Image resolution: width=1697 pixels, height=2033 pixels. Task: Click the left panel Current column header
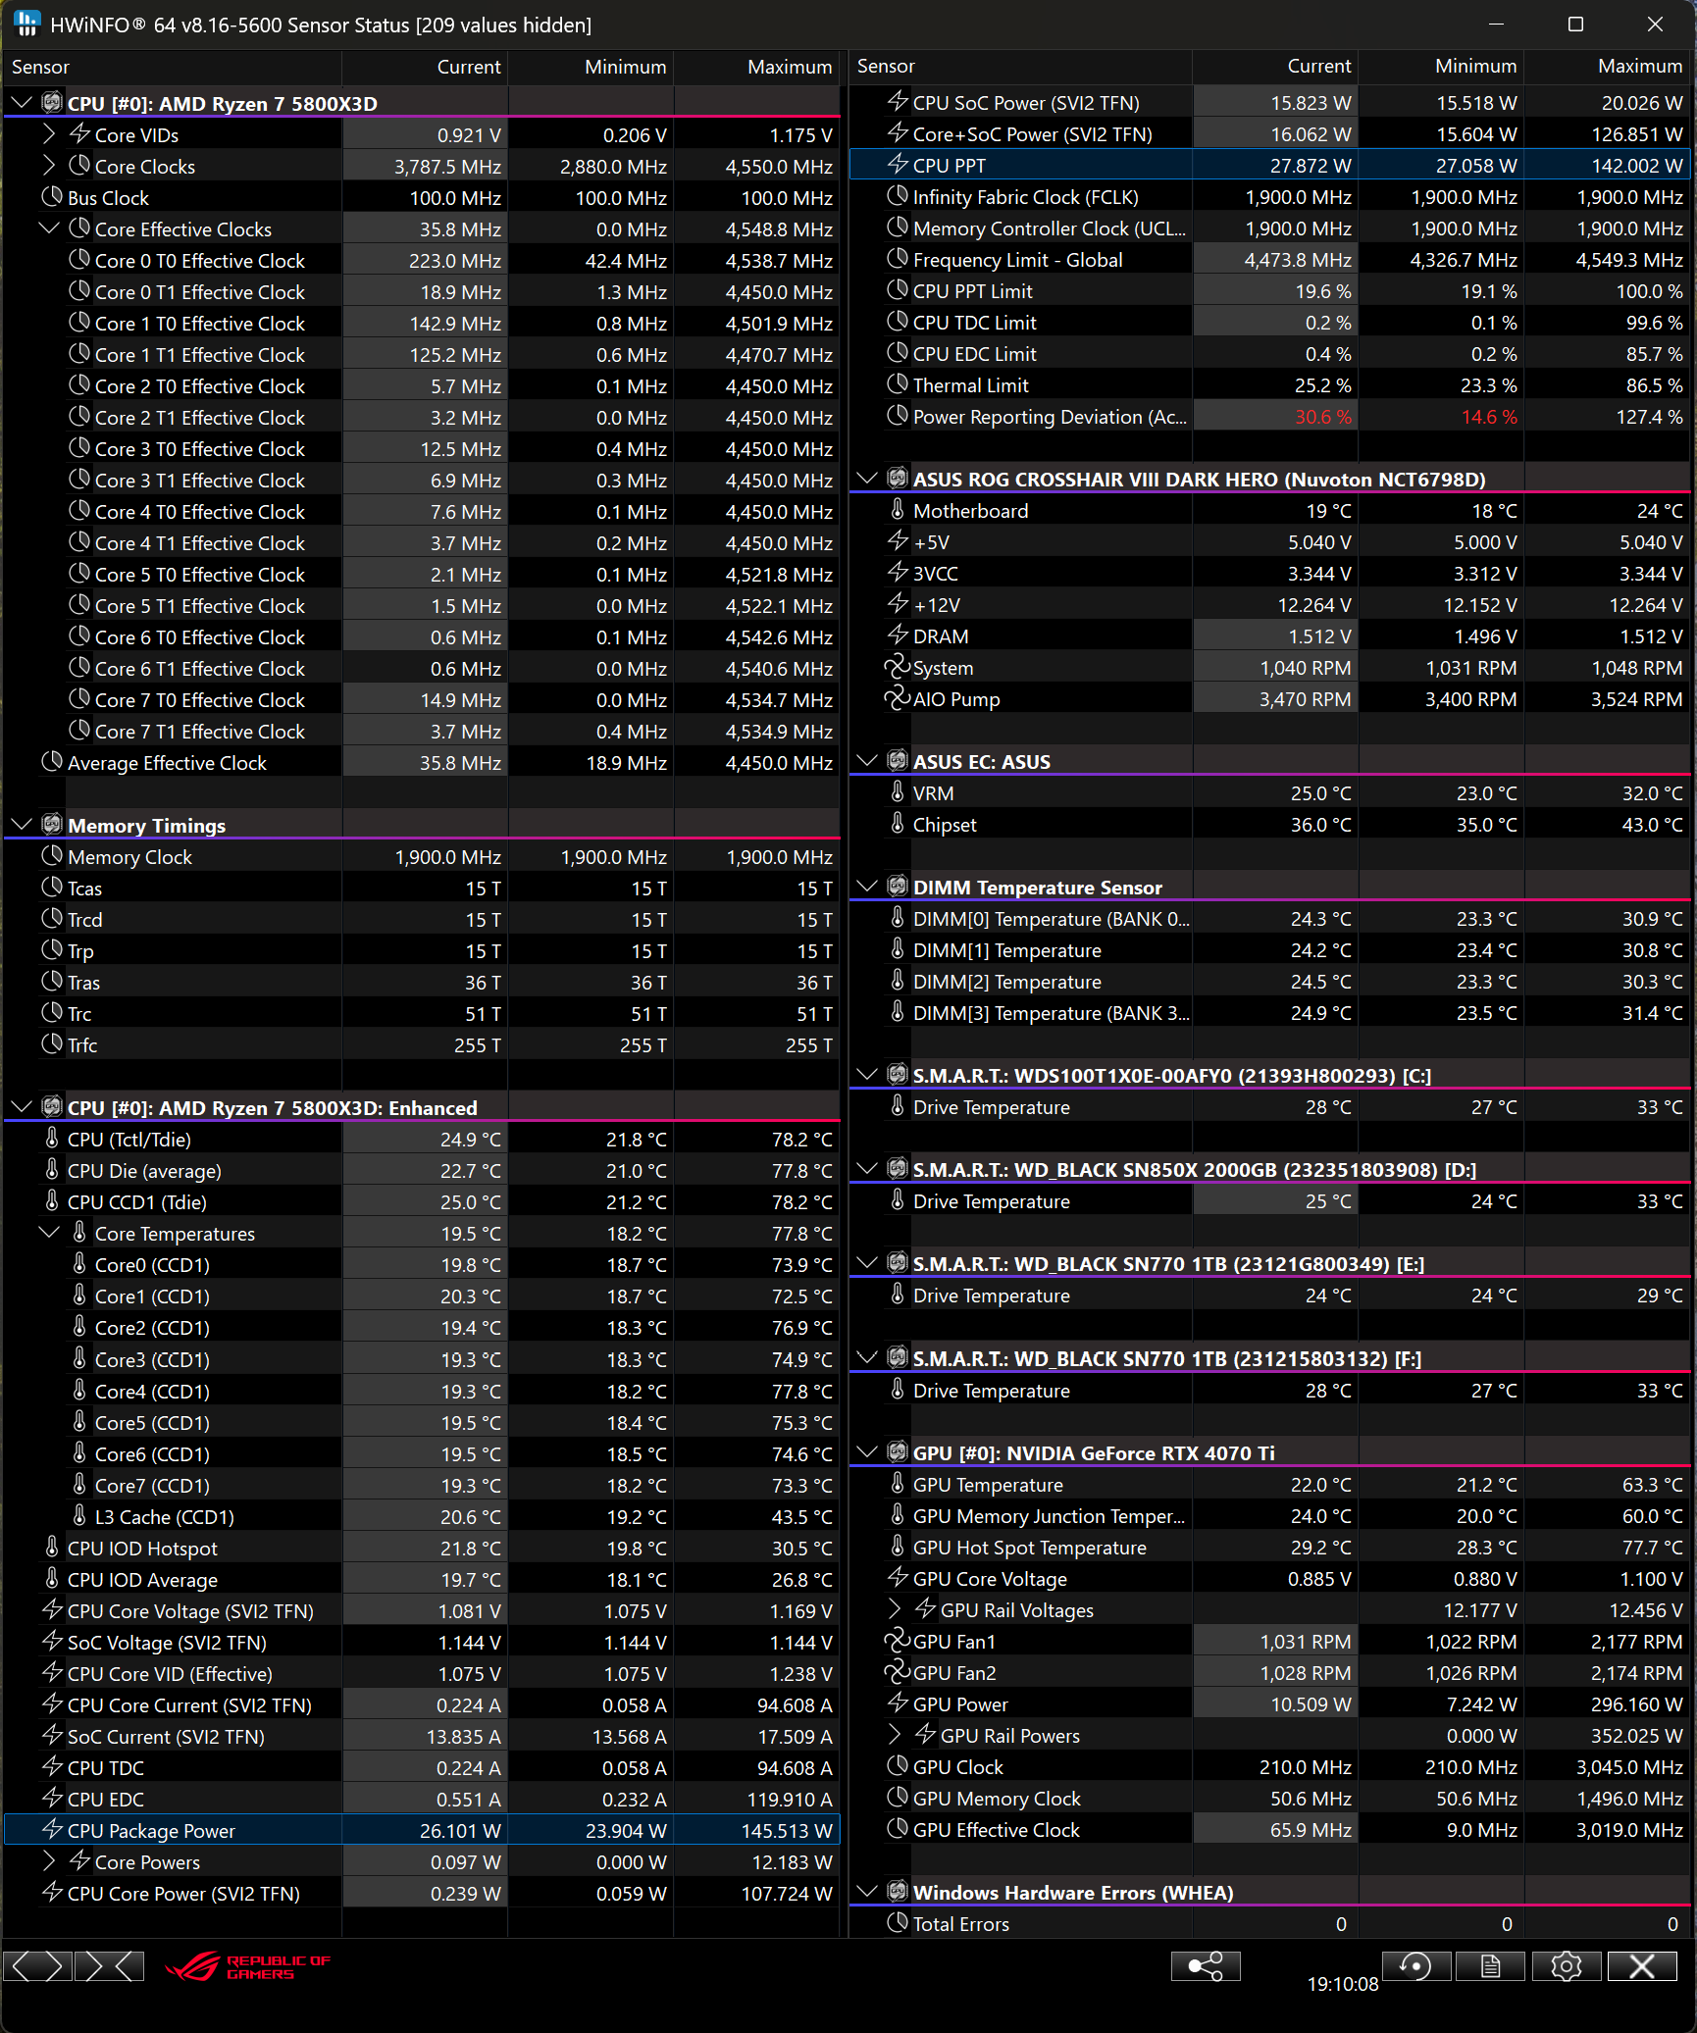425,67
